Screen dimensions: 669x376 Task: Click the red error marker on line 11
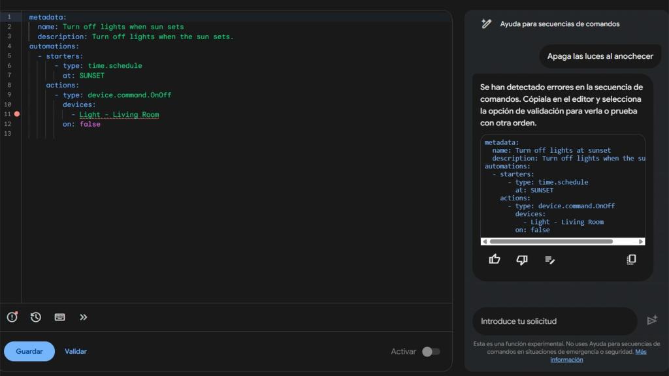17,114
